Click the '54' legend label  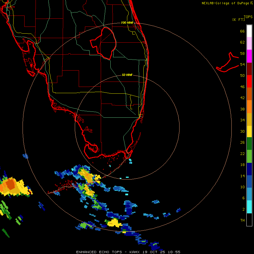(242, 64)
